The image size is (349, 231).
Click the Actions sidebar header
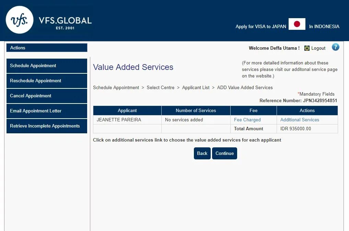tap(47, 48)
